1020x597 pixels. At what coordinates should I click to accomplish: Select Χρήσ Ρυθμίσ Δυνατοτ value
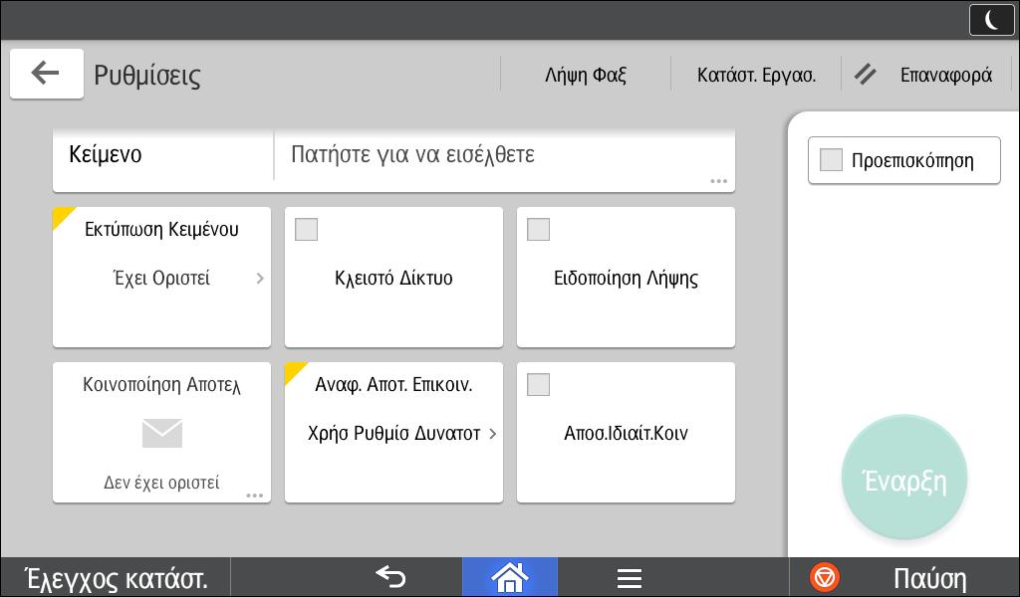[393, 433]
